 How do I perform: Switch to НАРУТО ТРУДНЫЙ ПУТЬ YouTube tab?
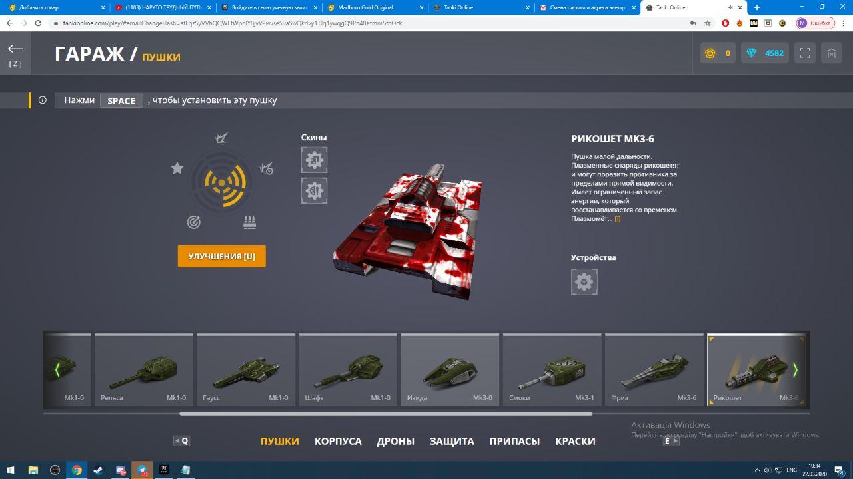(163, 7)
